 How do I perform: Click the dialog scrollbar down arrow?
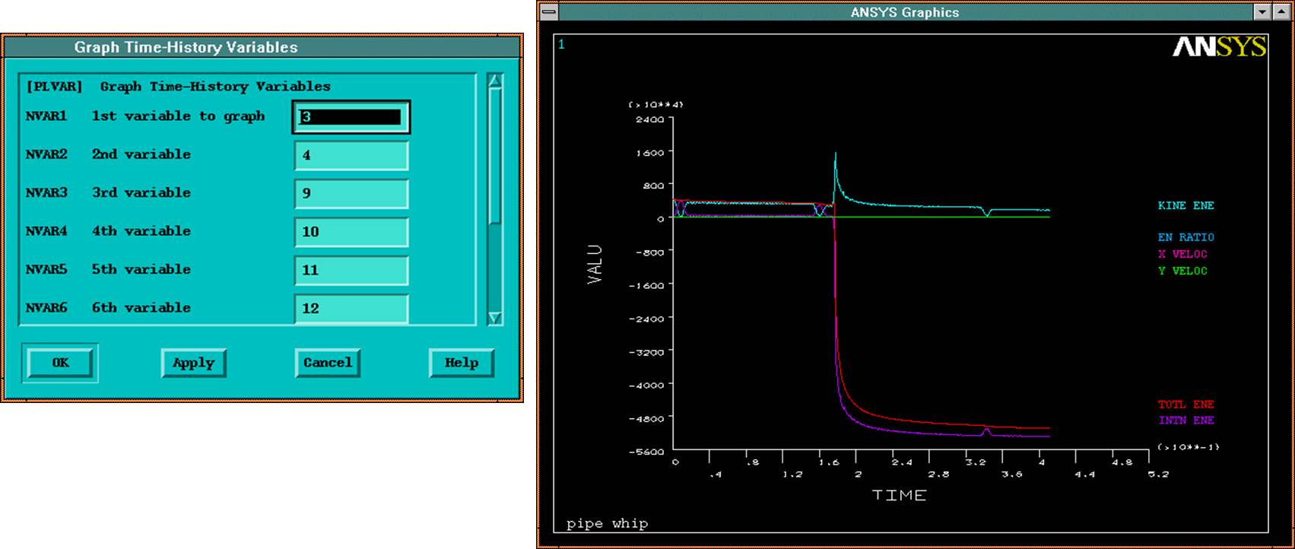(495, 318)
